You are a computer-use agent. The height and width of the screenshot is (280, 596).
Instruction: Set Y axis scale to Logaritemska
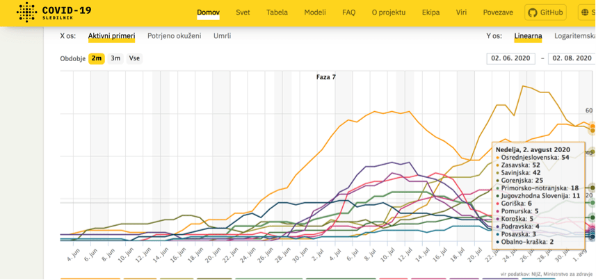point(574,36)
